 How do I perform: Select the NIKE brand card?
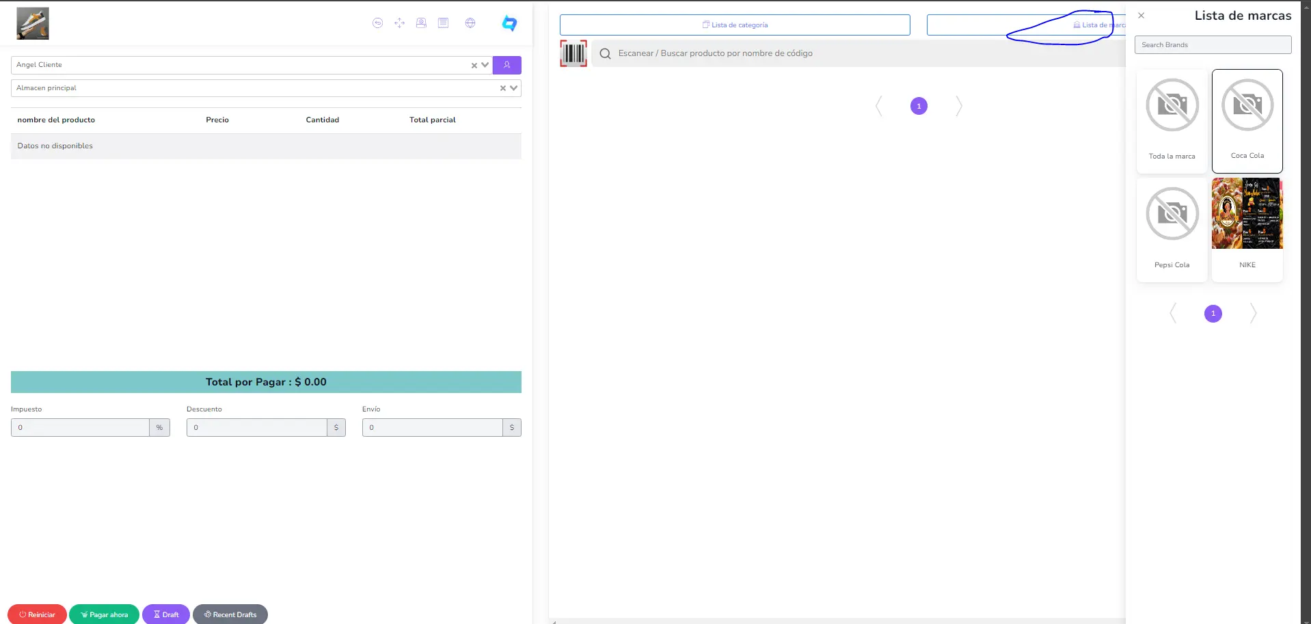(x=1247, y=229)
